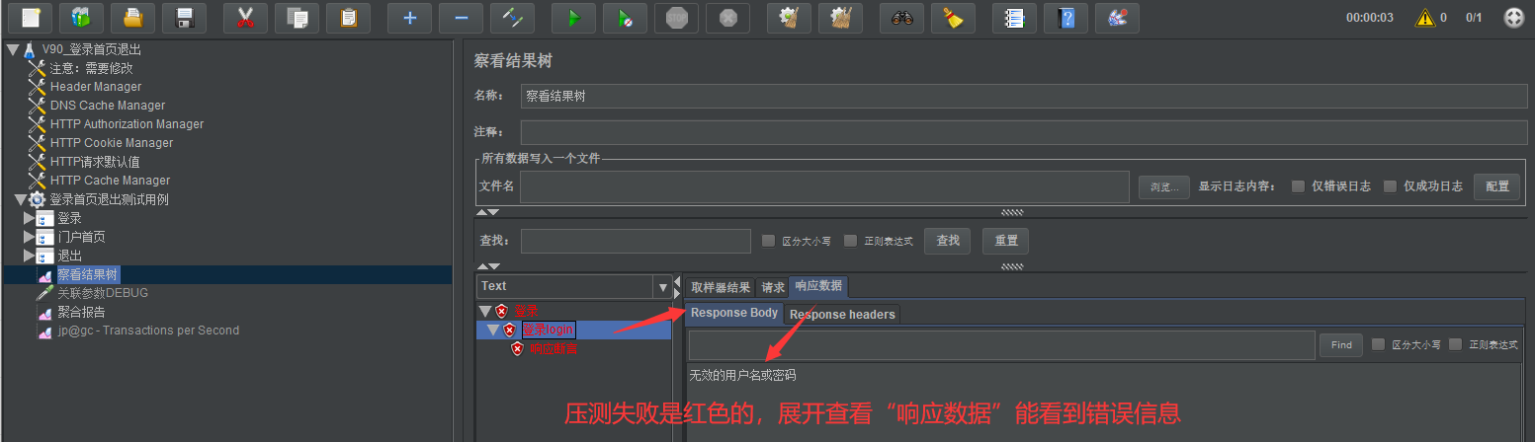
Task: Click into 注释 comment field
Action: click(1024, 132)
